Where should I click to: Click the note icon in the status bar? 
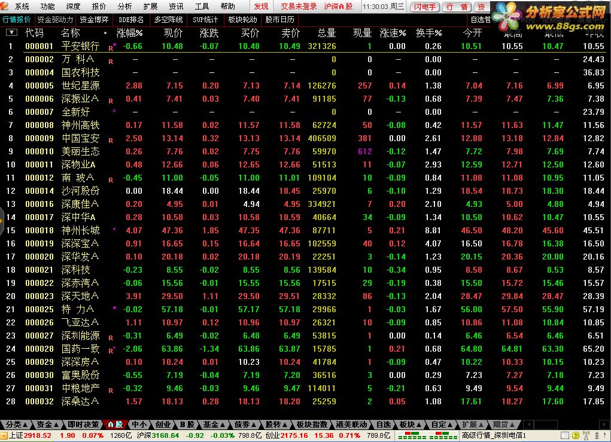pyautogui.click(x=565, y=435)
